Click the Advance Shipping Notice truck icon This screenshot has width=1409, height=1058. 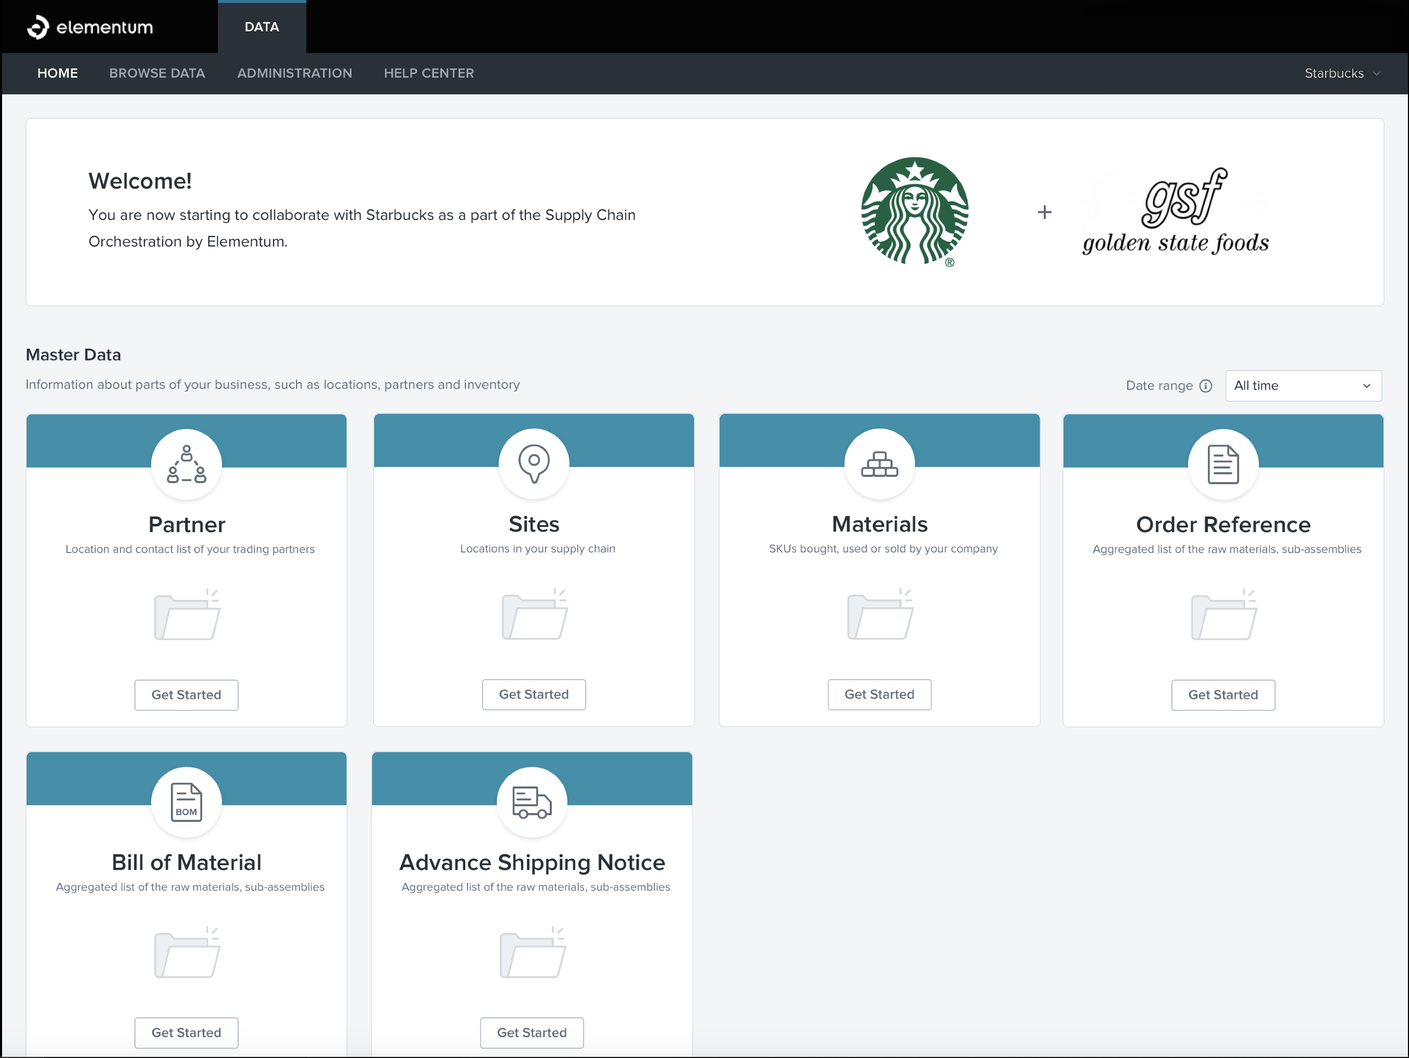(532, 802)
